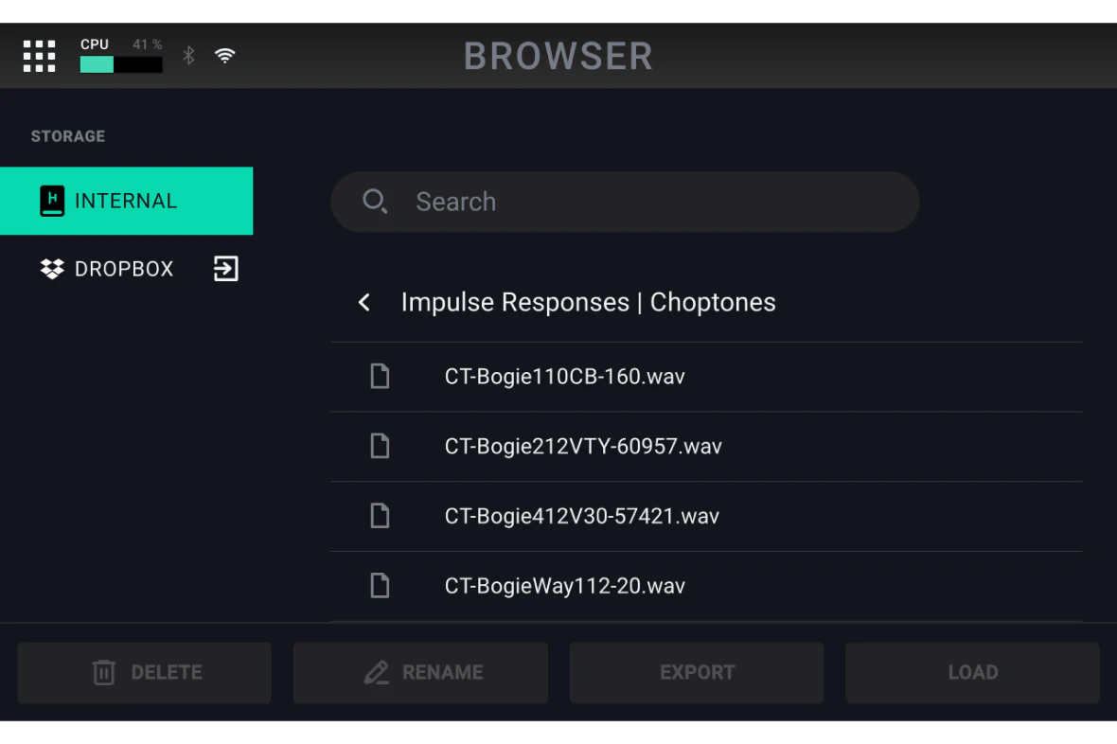
Task: Click the Load button
Action: coord(972,673)
